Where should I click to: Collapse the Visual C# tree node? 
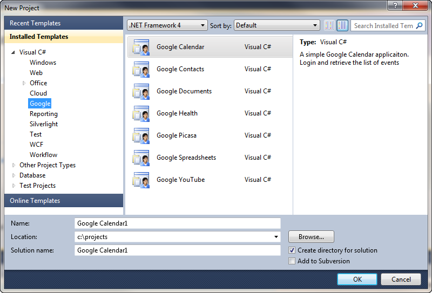tap(13, 52)
